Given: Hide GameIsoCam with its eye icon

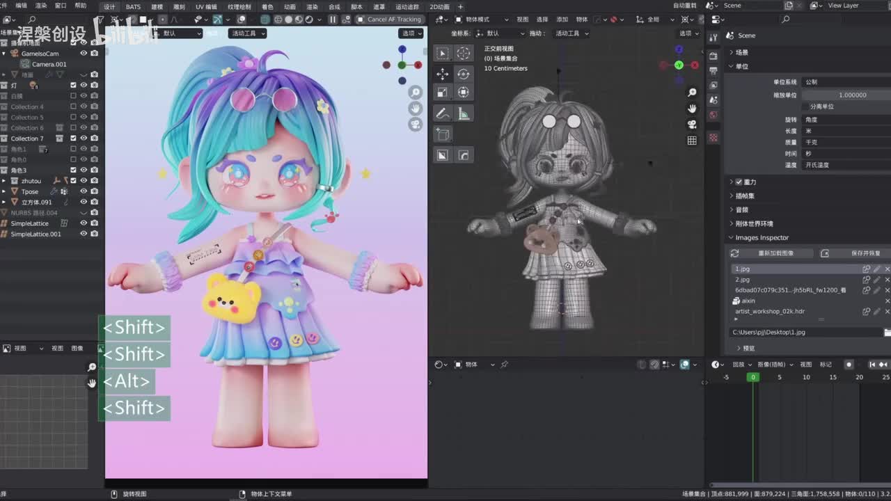Looking at the screenshot, I should (84, 53).
